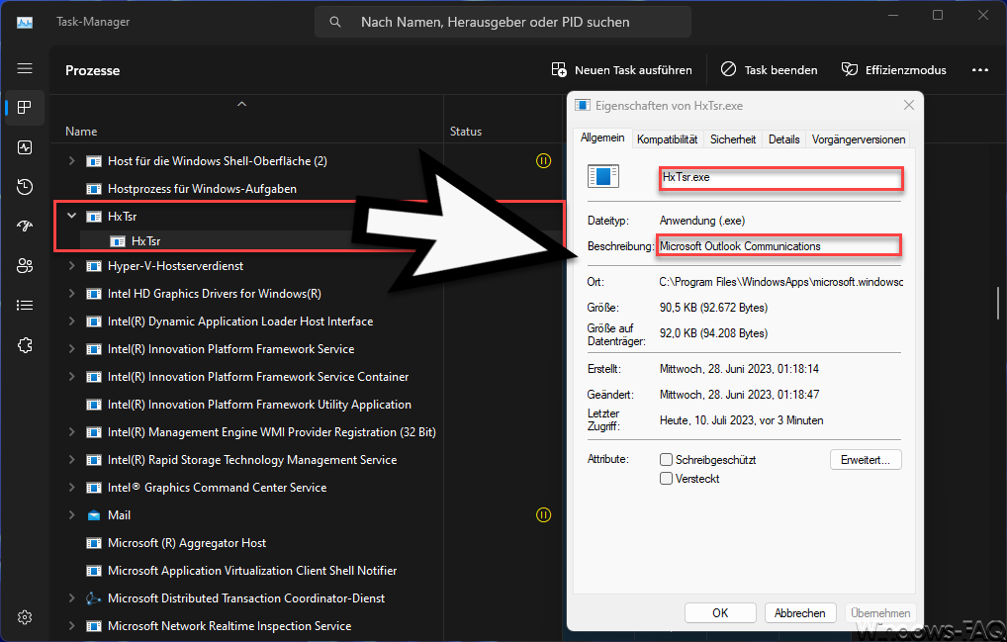Click the Task beenden icon
This screenshot has height=642, width=1007.
point(728,69)
